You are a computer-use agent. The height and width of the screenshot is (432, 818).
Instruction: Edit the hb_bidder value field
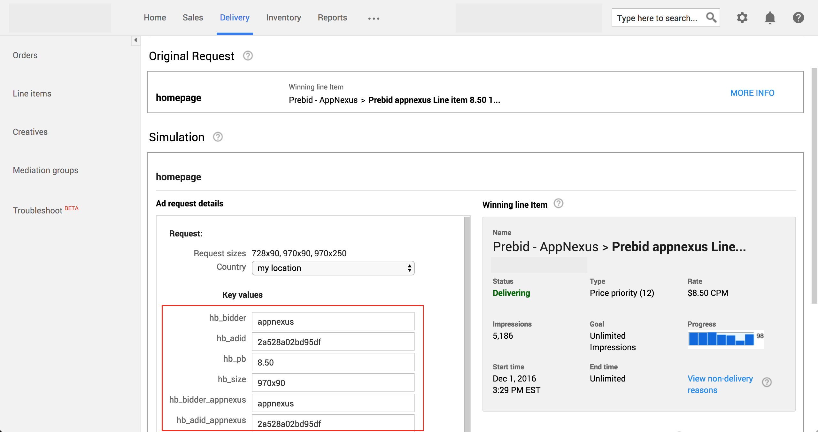point(333,321)
